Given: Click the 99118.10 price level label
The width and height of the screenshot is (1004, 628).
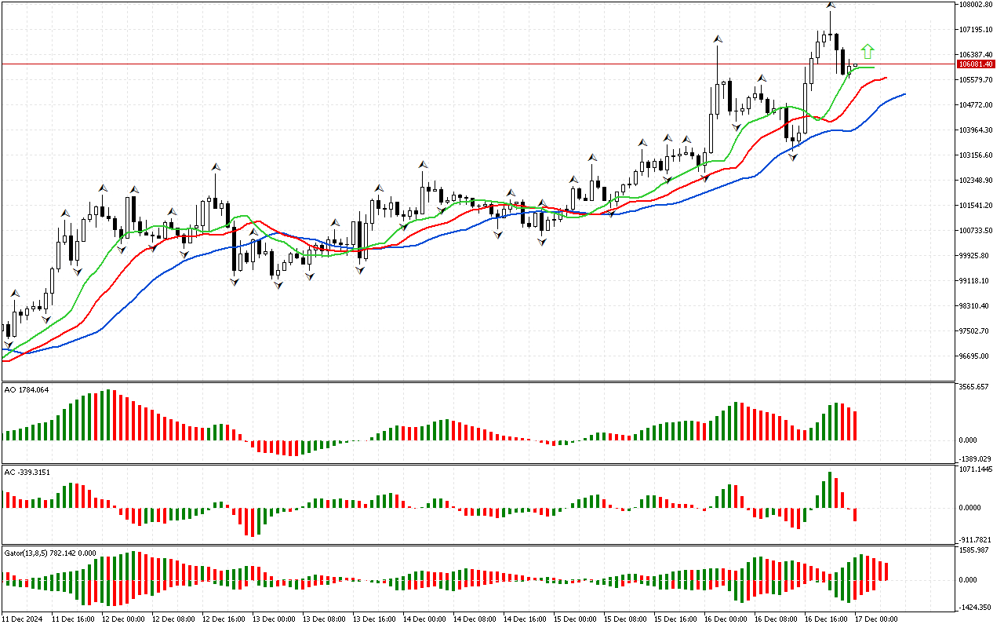Looking at the screenshot, I should (974, 281).
